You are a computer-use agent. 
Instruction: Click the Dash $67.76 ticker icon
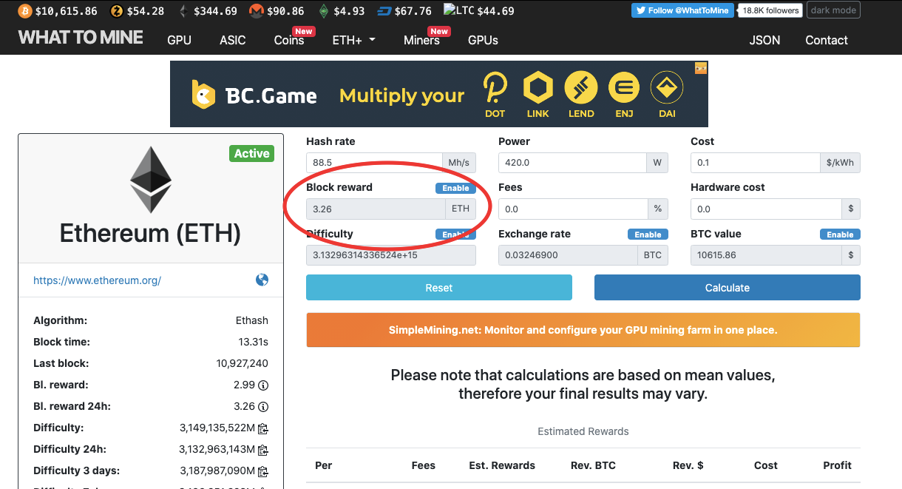pyautogui.click(x=384, y=11)
